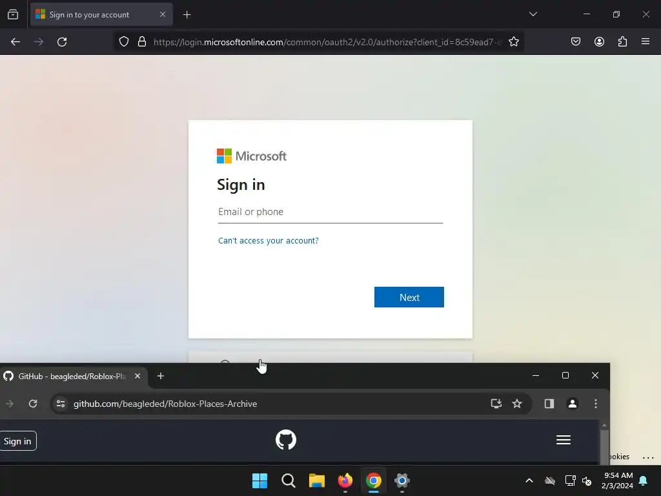Switch to Firefox in the taskbar

click(x=345, y=480)
